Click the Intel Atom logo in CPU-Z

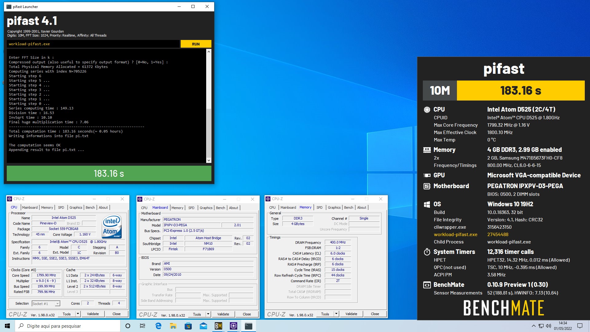(x=112, y=226)
